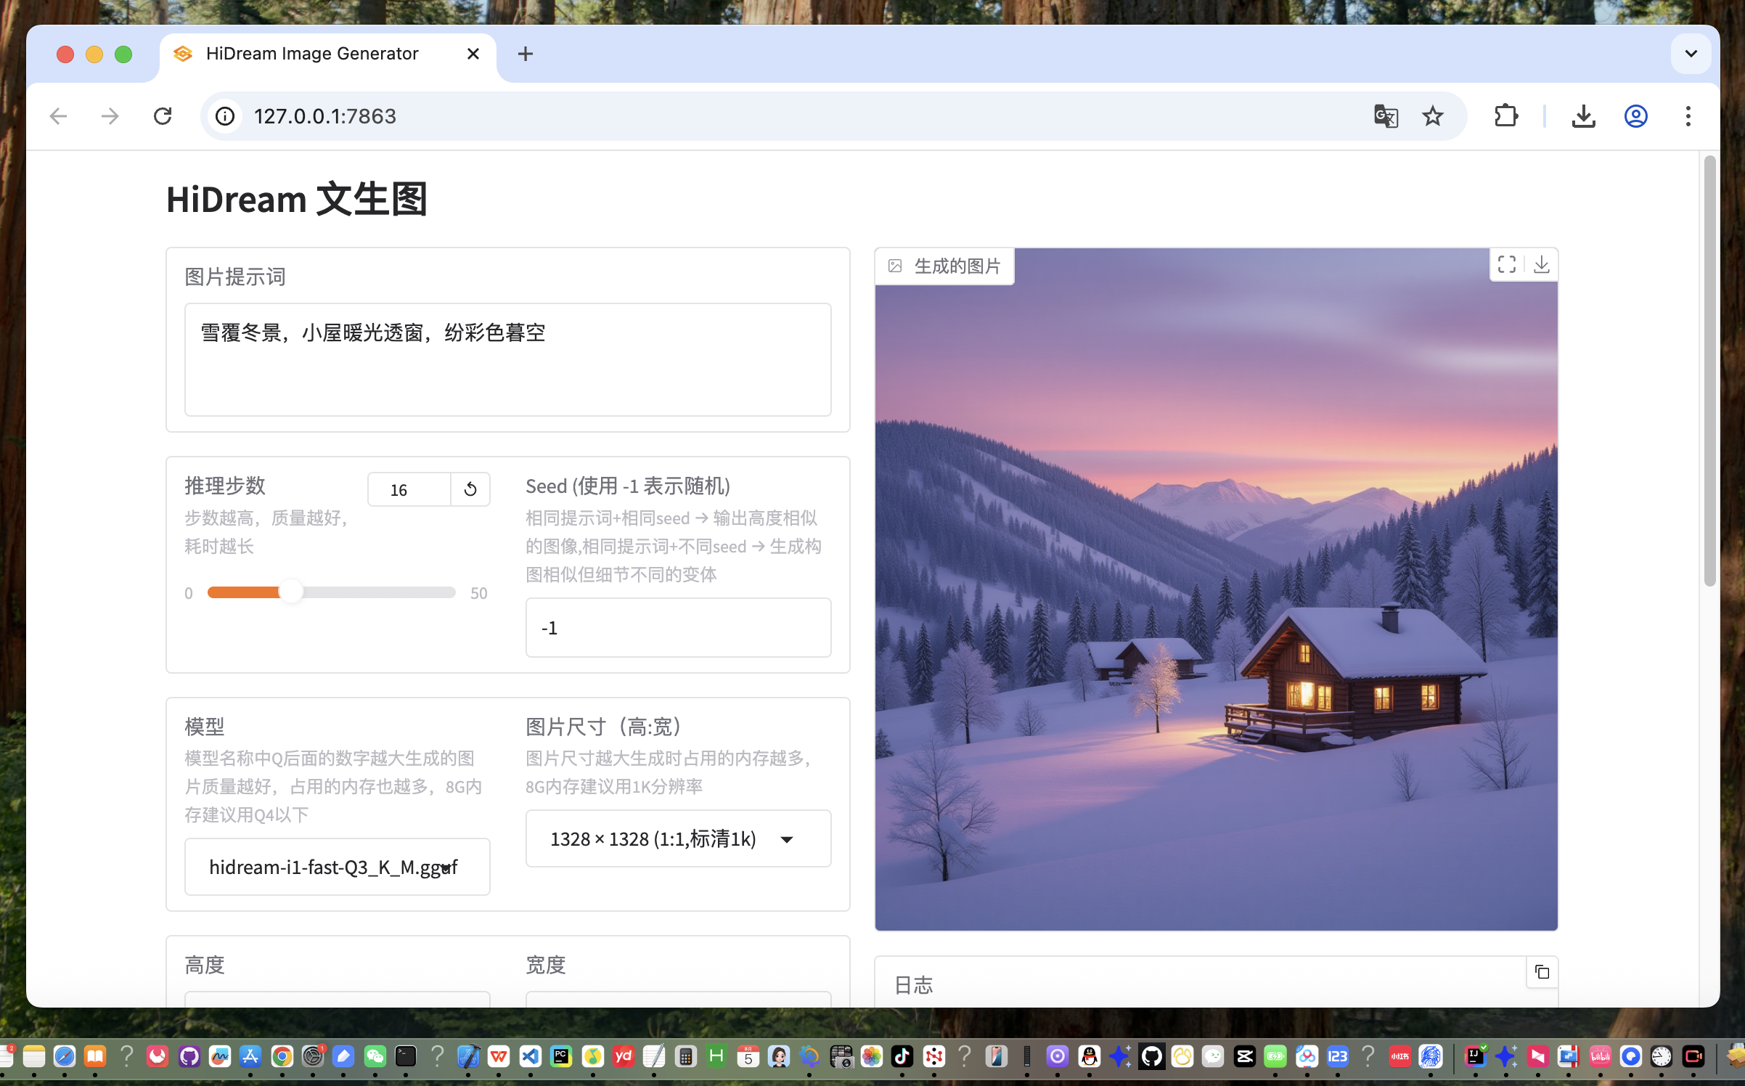Viewport: 1745px width, 1086px height.
Task: Open Terminal from the Dock
Action: pos(406,1056)
